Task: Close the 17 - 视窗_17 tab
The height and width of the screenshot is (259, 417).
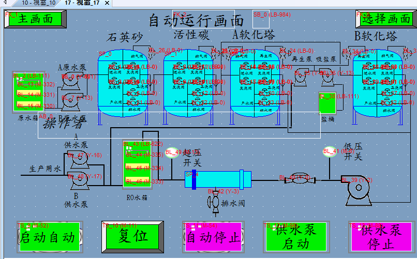Action: point(107,3)
